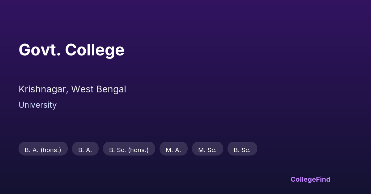
Task: Click the "Find" part of CollegeFind
Action: 322,179
